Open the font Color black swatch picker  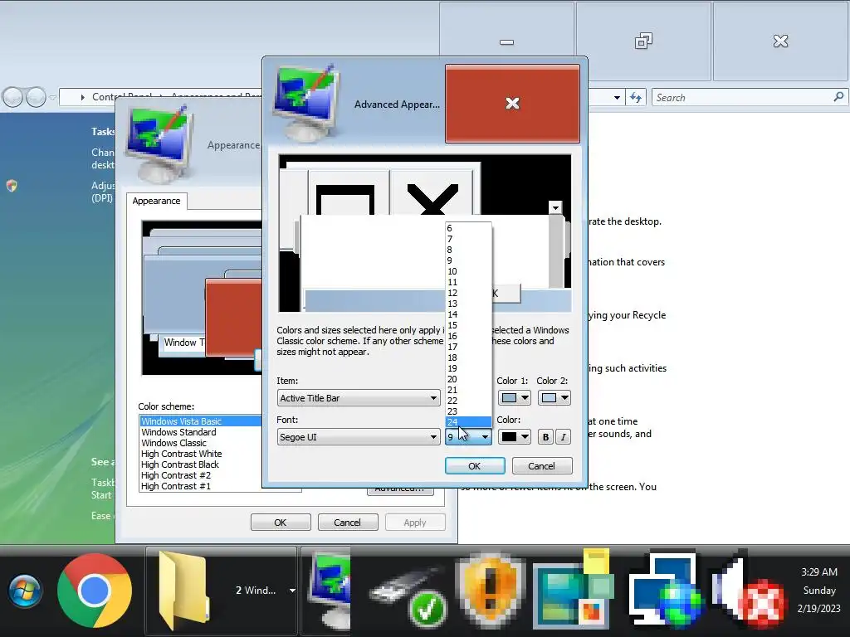(x=514, y=437)
